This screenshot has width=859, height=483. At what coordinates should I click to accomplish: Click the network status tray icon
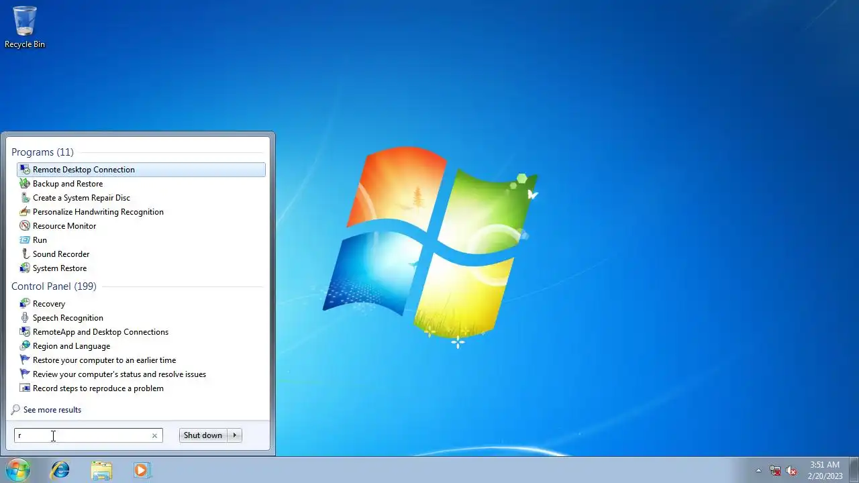[775, 471]
